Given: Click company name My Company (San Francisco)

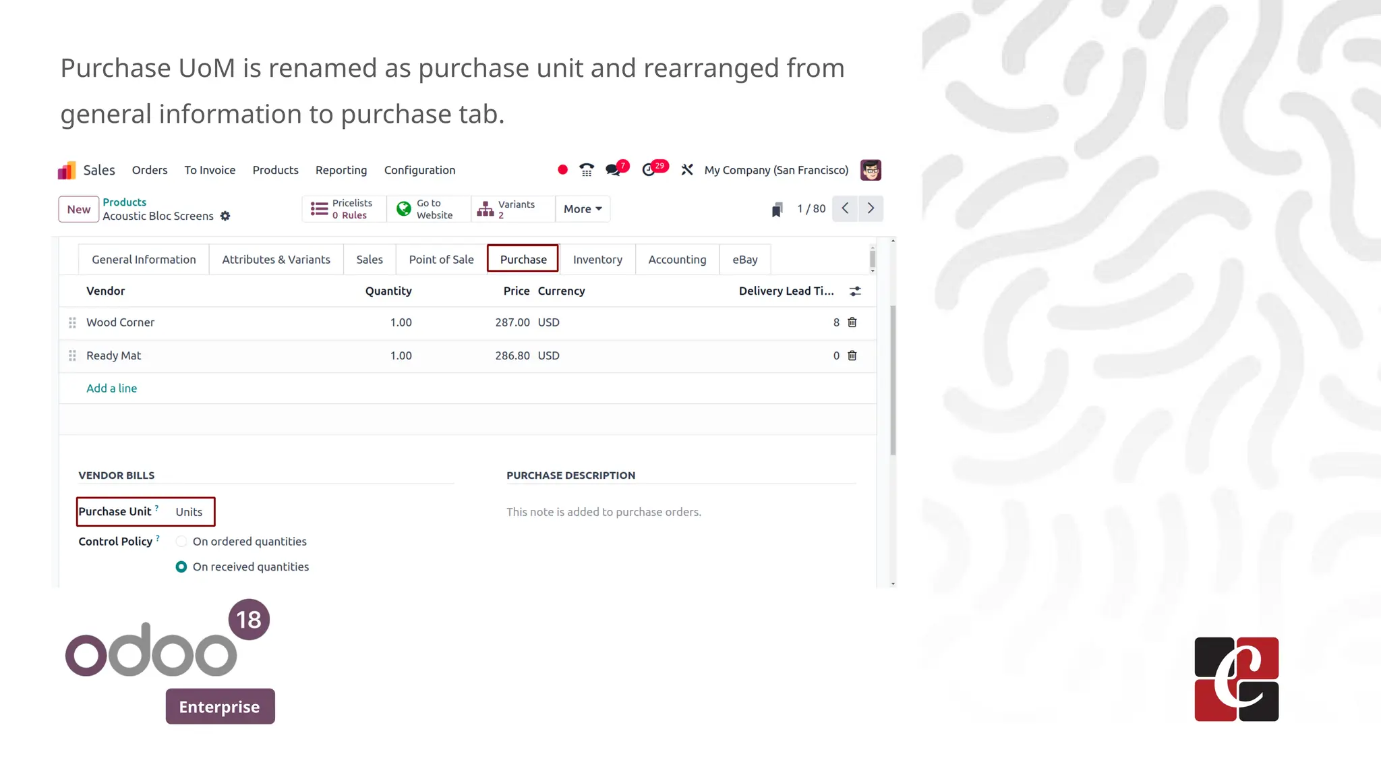Looking at the screenshot, I should click(x=776, y=170).
